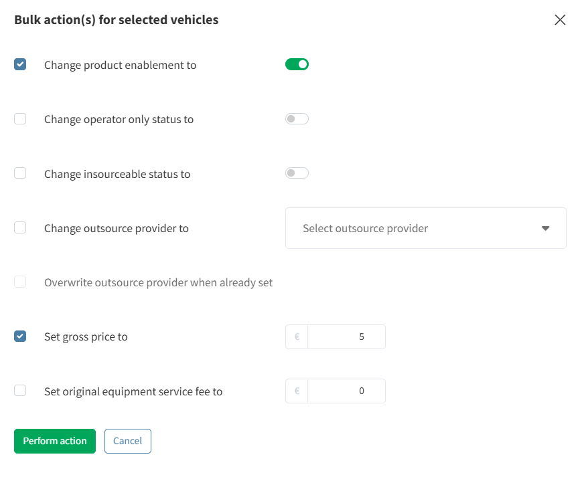
Task: Click the gross price input field
Action: pos(346,336)
